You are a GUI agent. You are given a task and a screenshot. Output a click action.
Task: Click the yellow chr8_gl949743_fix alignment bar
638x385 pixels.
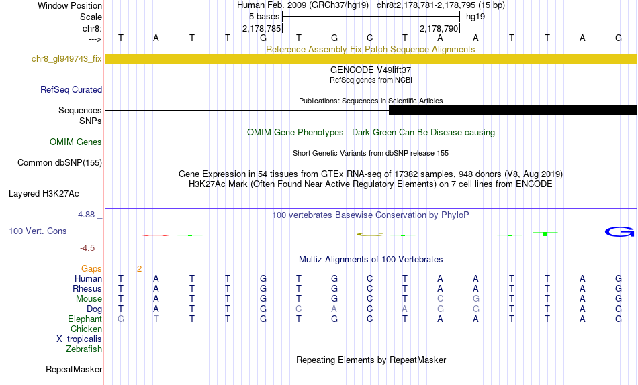(x=371, y=58)
